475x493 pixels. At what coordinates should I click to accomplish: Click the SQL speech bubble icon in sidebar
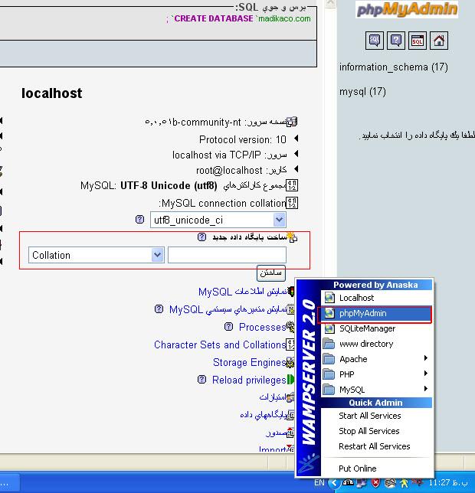point(375,41)
